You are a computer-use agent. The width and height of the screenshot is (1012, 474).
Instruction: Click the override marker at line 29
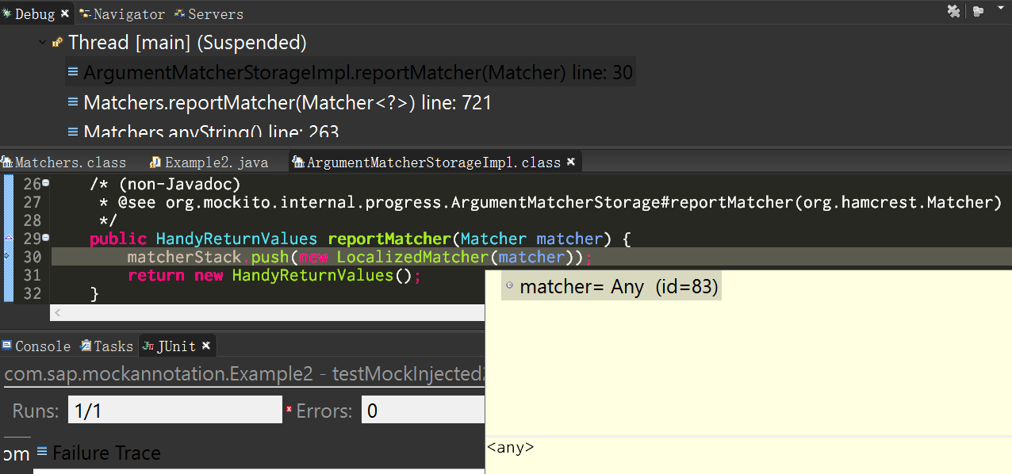point(7,238)
